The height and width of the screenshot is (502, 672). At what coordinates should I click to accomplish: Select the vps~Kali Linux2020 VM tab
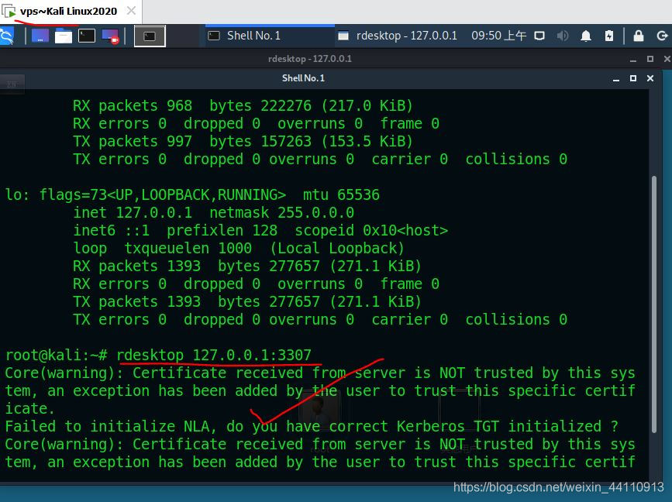(x=68, y=11)
